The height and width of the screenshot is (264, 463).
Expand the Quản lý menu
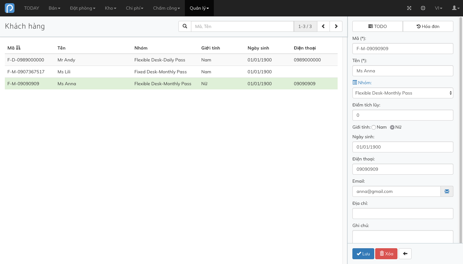(199, 8)
